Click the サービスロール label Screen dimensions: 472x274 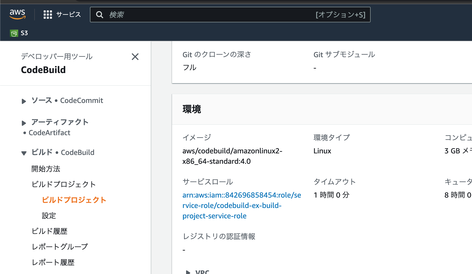point(208,182)
